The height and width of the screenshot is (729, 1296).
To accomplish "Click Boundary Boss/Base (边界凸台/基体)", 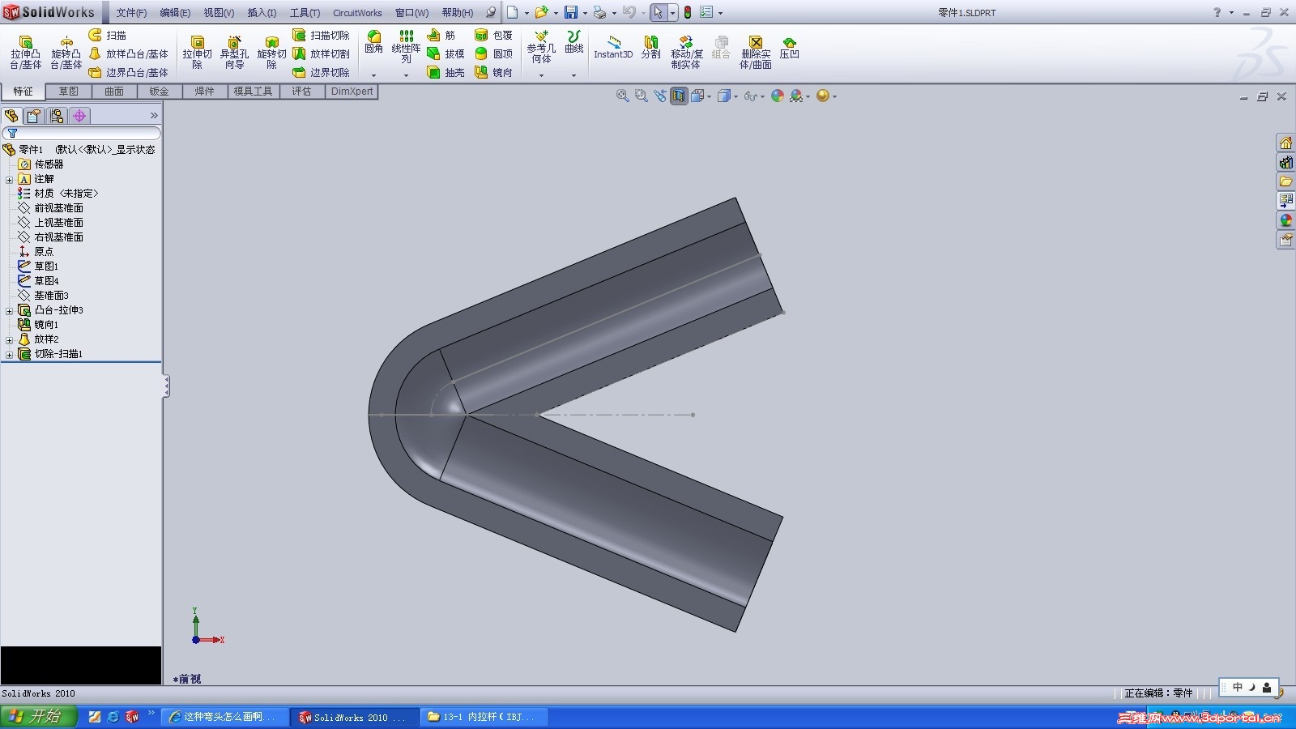I will [x=128, y=72].
